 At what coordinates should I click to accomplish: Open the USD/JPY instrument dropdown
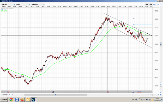click(x=8, y=4)
